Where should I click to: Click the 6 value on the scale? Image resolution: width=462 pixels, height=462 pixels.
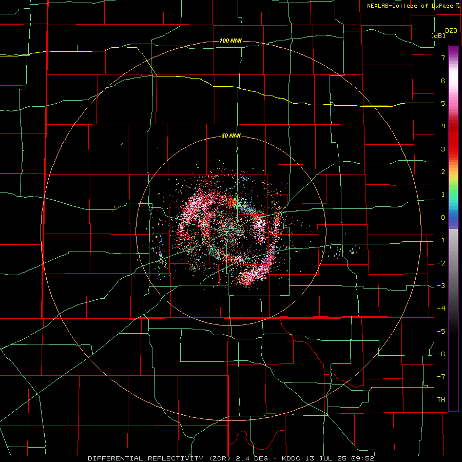click(443, 81)
